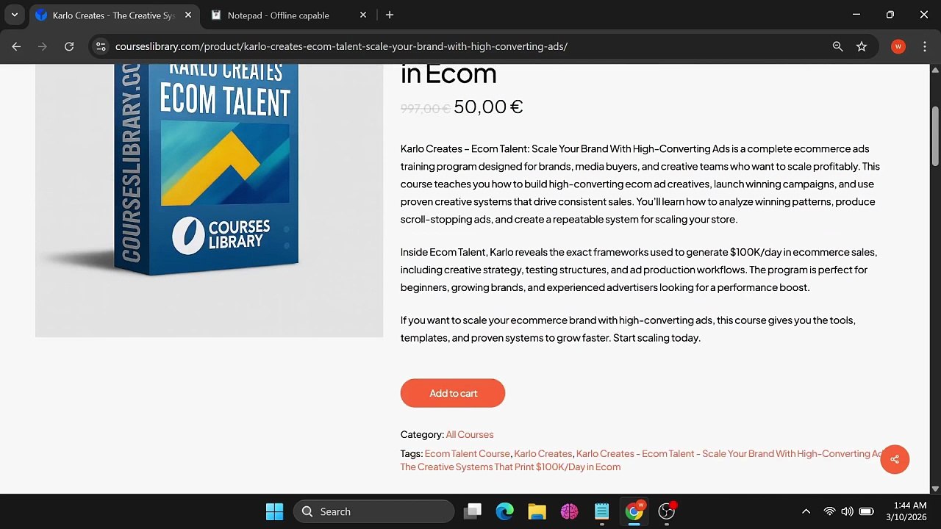Screen dimensions: 941x529
Task: Click the browser forward arrow
Action: (x=43, y=46)
